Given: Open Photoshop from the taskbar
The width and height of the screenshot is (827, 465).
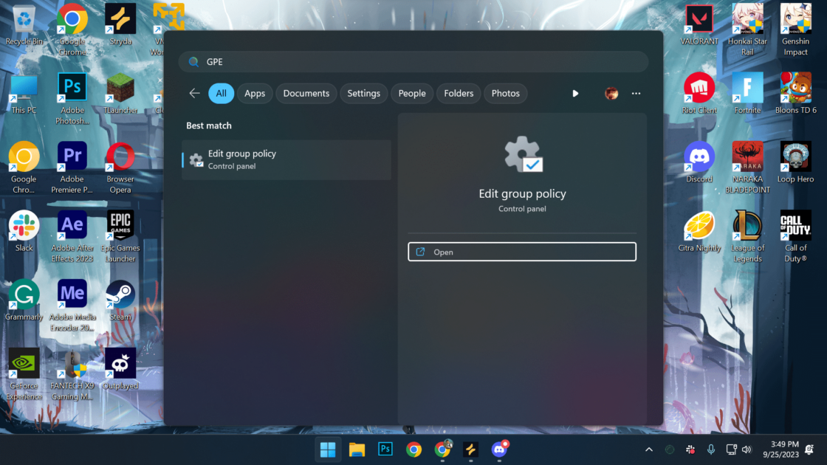Looking at the screenshot, I should click(x=385, y=449).
